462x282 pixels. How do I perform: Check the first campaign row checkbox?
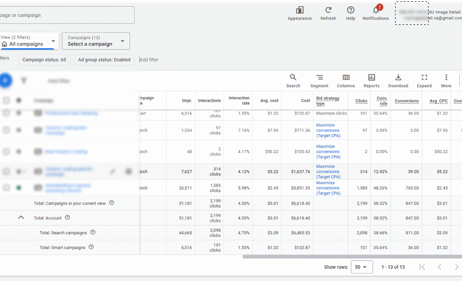[x=6, y=113]
